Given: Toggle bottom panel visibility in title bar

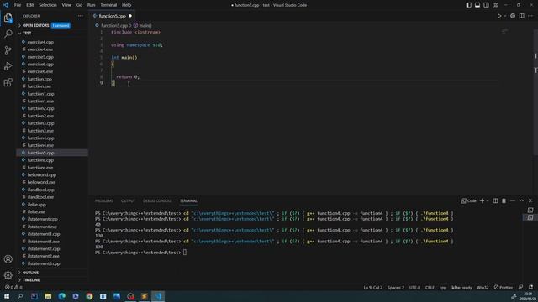Looking at the screenshot, I should click(x=477, y=5).
